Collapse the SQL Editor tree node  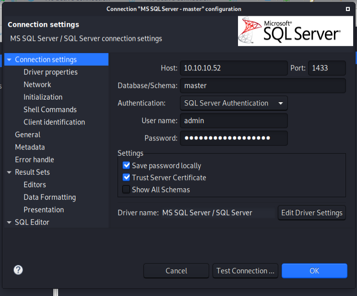[9, 222]
